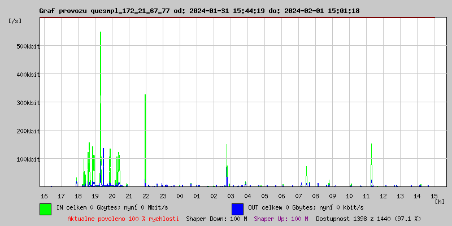
Task: Click the 'Shaper Down: 100 M' text
Action: (216, 219)
